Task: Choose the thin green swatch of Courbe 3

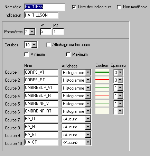Action: point(102,88)
